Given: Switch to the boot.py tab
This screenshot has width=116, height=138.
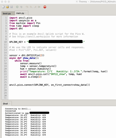Looking at the screenshot, I should pyautogui.click(x=7, y=14).
